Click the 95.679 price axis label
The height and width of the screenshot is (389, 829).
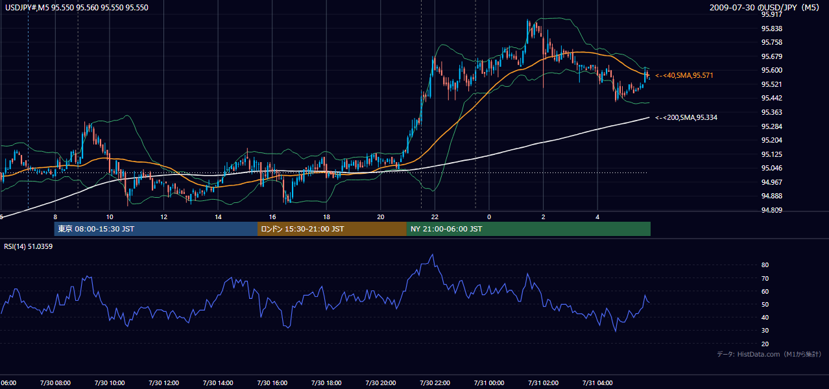click(771, 56)
